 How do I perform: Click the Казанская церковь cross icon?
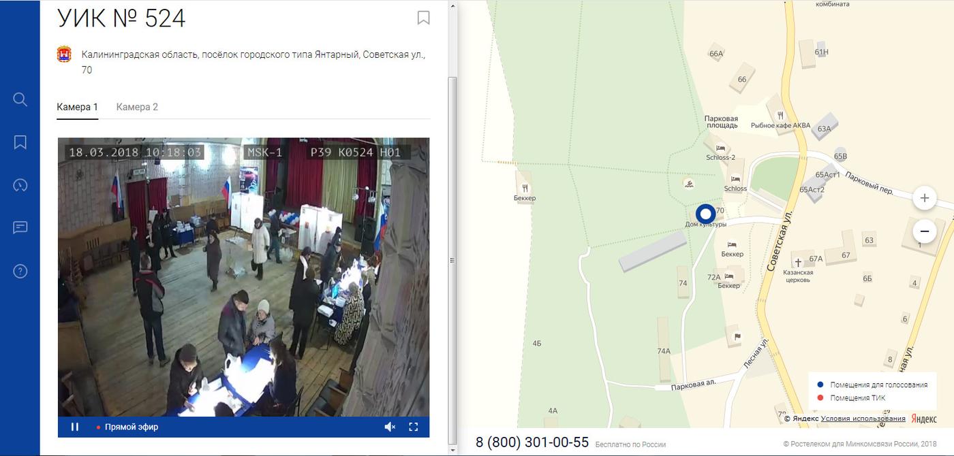(797, 262)
